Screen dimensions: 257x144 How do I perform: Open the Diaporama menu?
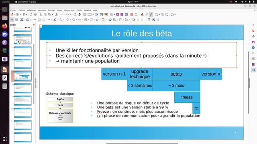point(69,10)
